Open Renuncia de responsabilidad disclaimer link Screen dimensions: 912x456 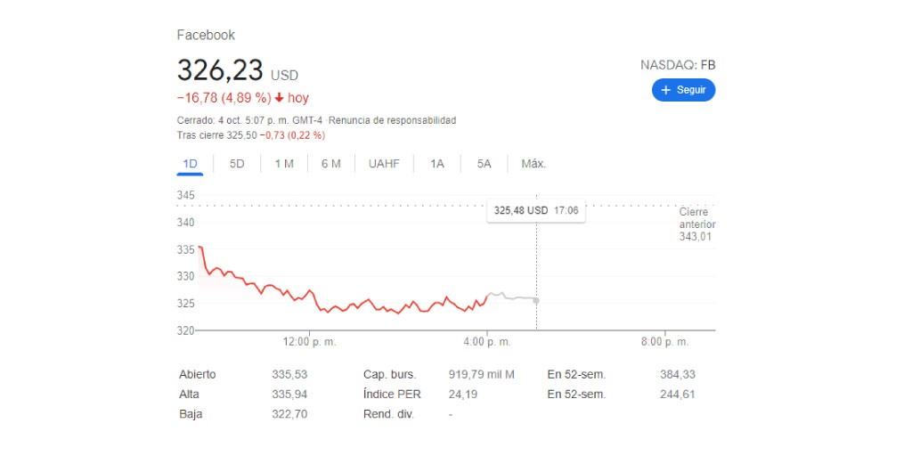pyautogui.click(x=393, y=120)
